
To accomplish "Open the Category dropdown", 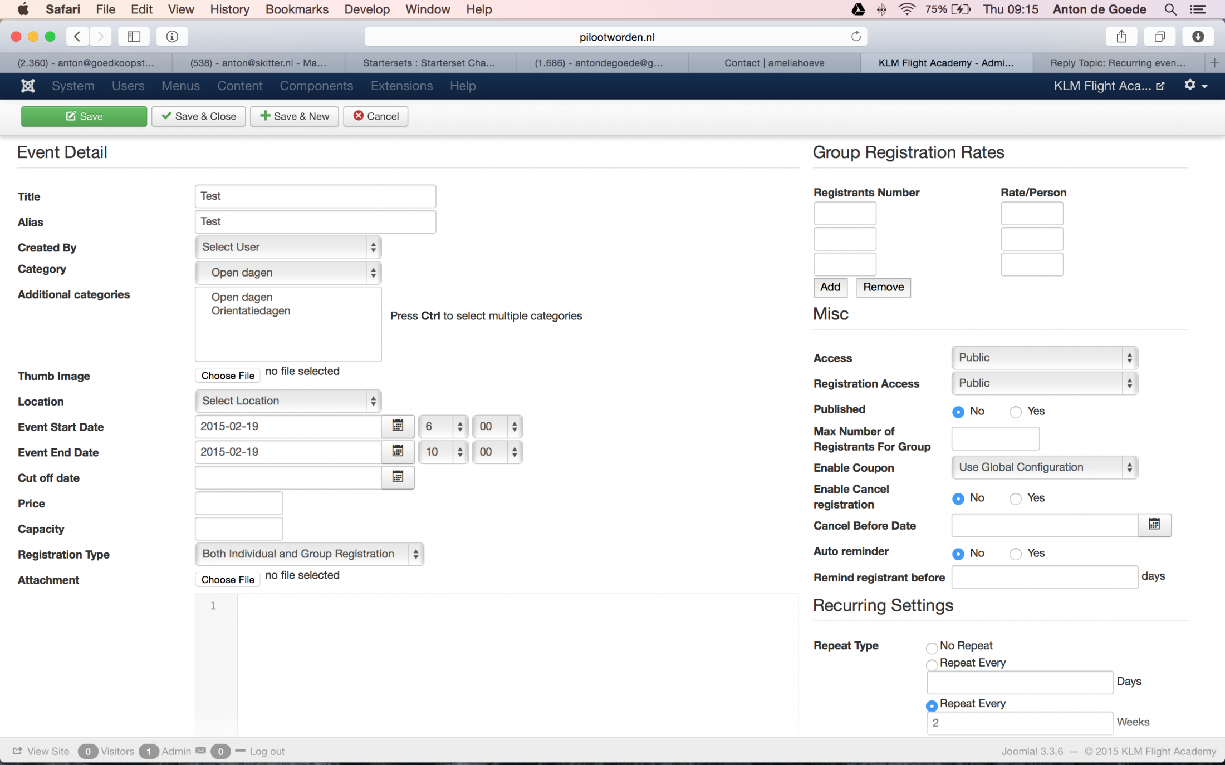I will 288,273.
